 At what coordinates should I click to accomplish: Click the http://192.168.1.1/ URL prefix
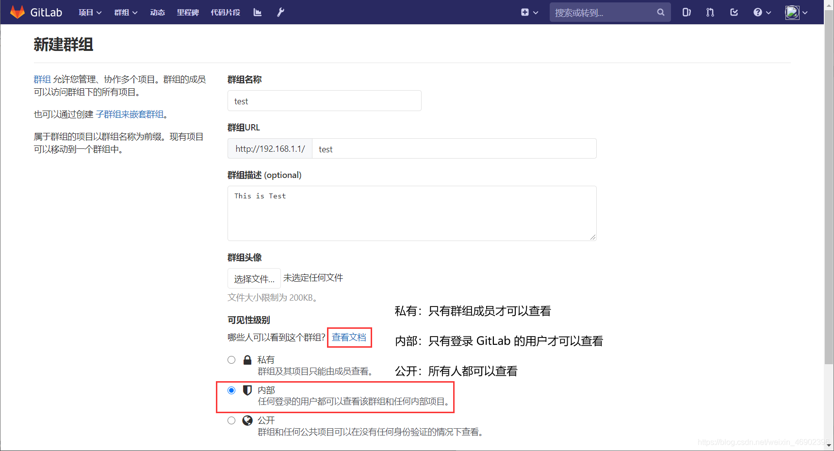point(270,149)
